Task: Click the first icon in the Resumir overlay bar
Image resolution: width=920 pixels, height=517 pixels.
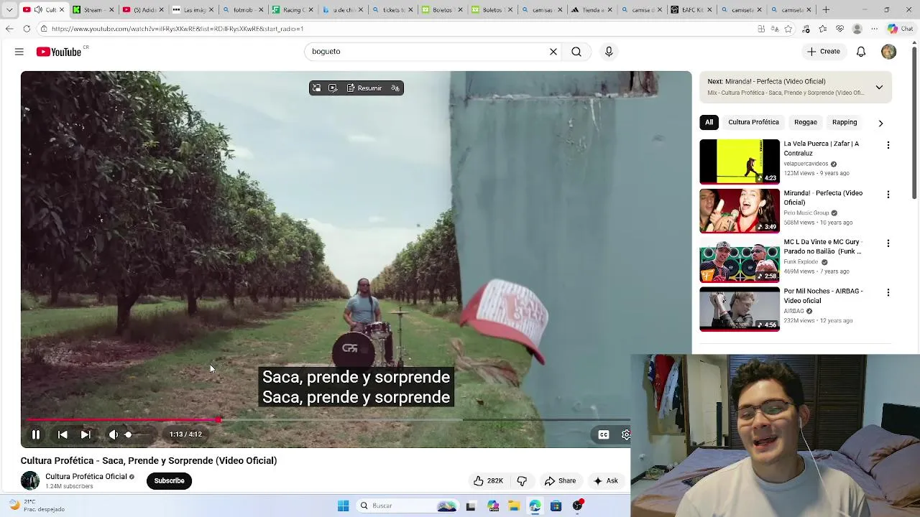Action: (x=316, y=88)
